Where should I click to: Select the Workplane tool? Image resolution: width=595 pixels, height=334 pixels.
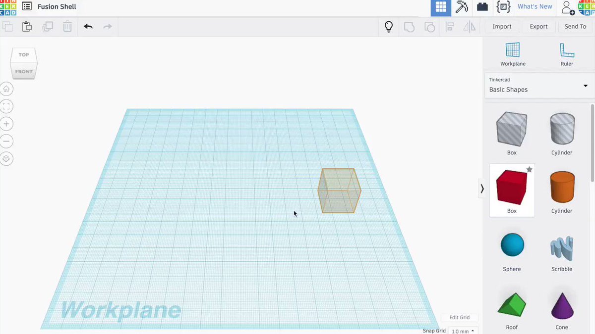[512, 54]
